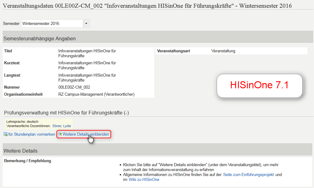This screenshot has width=314, height=188.
Task: Click the 'Semester' field label
Action: 11,23
